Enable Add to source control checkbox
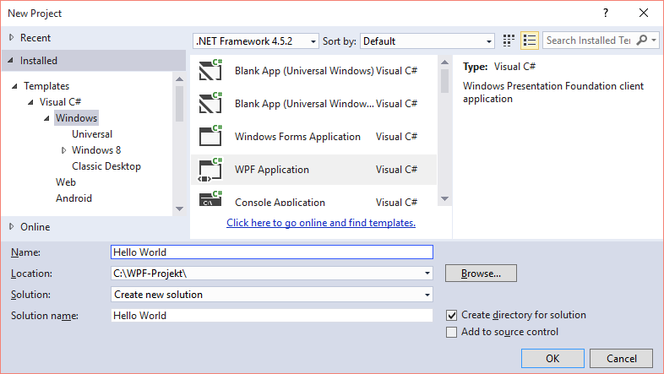The height and width of the screenshot is (374, 664). tap(451, 332)
